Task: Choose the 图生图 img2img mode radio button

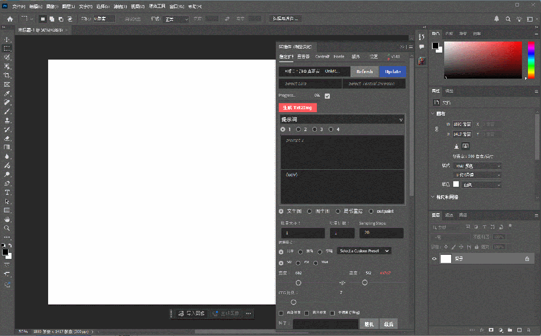Action: pyautogui.click(x=309, y=211)
